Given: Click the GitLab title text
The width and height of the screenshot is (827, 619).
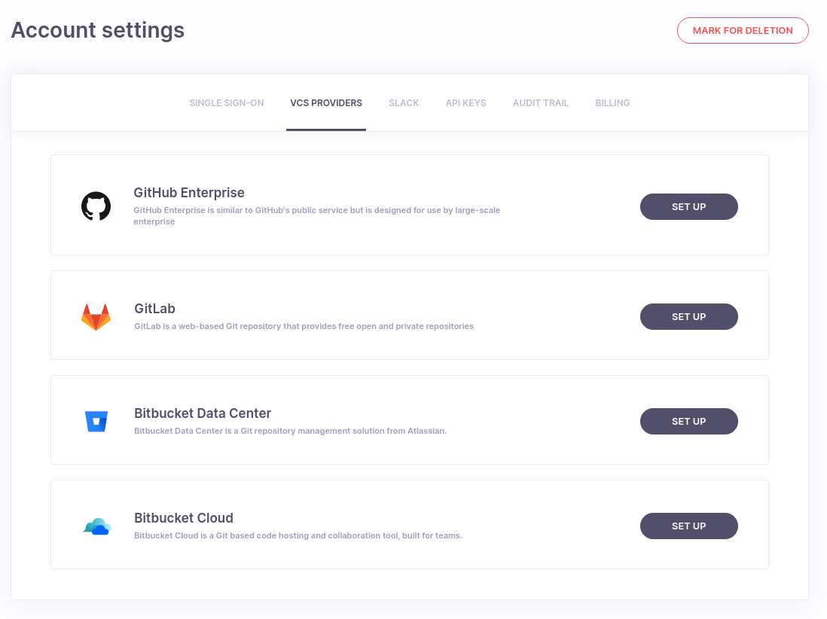Looking at the screenshot, I should (x=154, y=308).
